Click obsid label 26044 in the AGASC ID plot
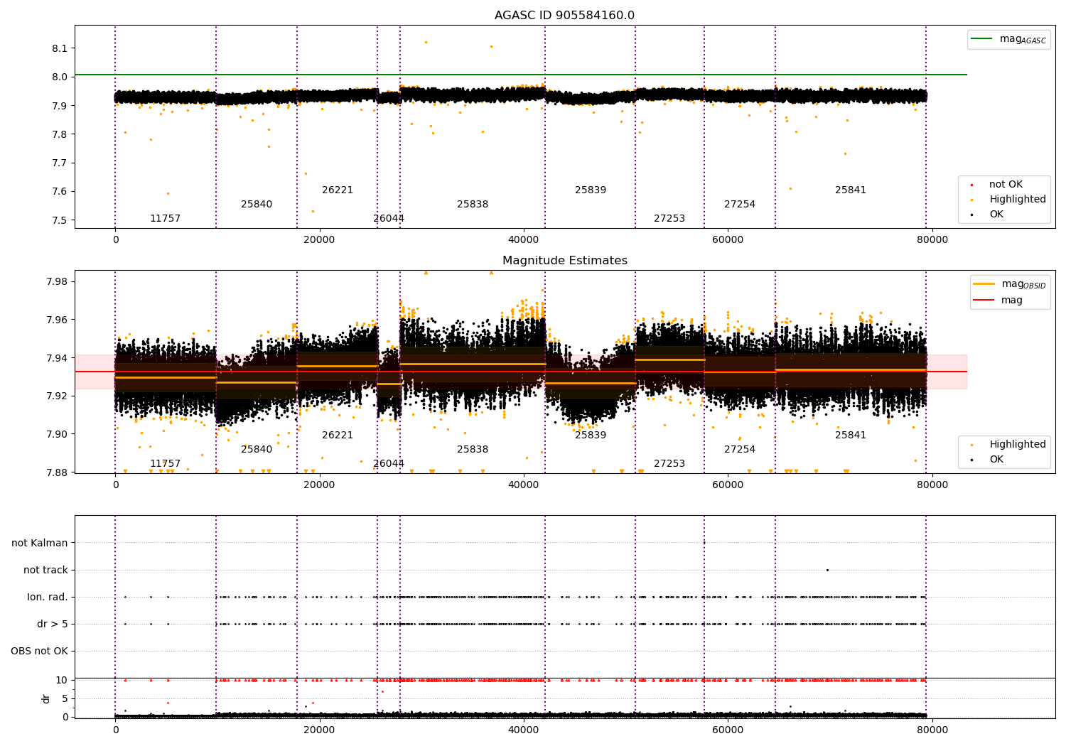This screenshot has height=746, width=1066. click(x=389, y=218)
